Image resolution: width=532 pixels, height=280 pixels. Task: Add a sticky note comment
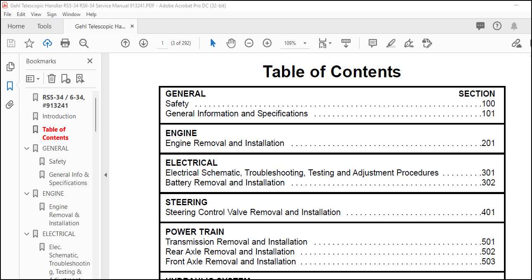point(373,43)
